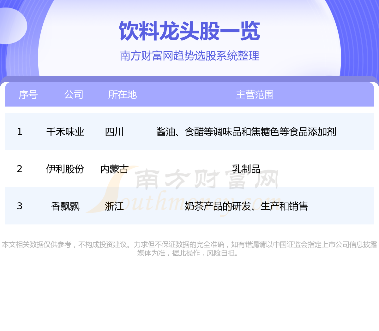The width and height of the screenshot is (379, 331).
Task: Click the location cell 浙江
Action: pyautogui.click(x=114, y=206)
